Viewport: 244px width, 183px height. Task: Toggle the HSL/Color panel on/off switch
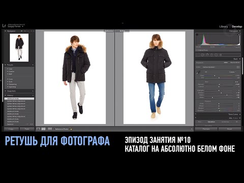pyautogui.click(x=196, y=118)
